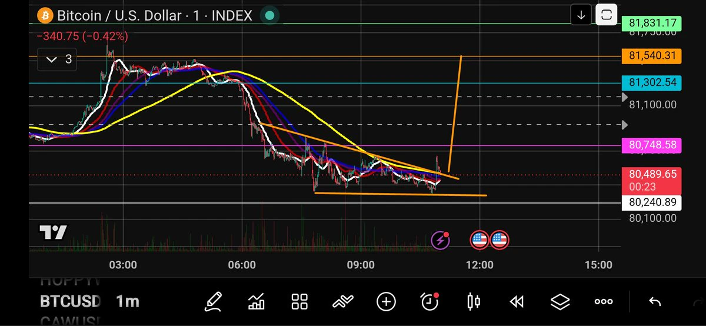This screenshot has width=706, height=326.
Task: Tap the down-arrow button at the top right
Action: (x=581, y=15)
